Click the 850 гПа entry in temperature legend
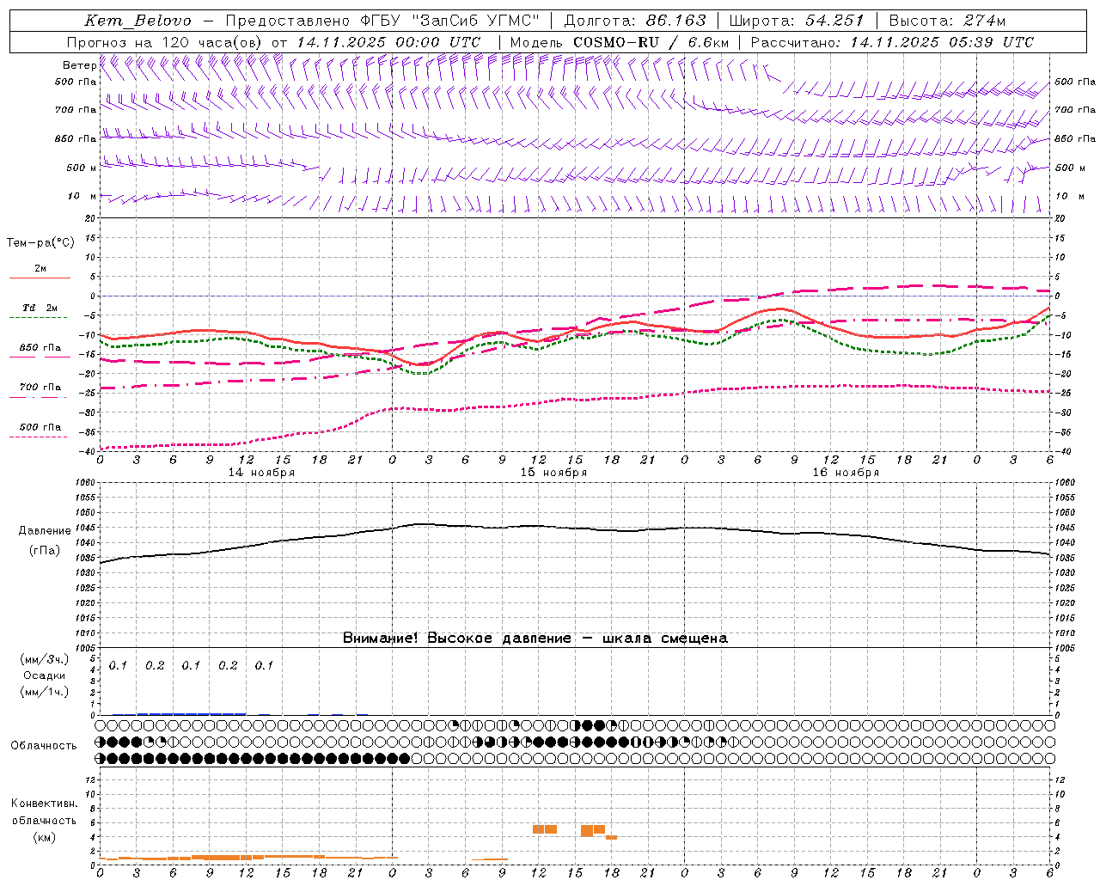Viewport: 1100px width, 880px height. [x=40, y=348]
